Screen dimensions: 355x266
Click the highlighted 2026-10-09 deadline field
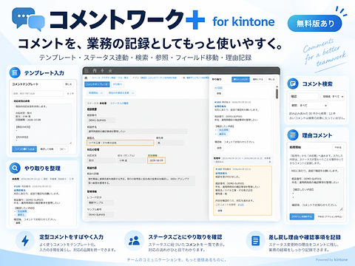157,160
